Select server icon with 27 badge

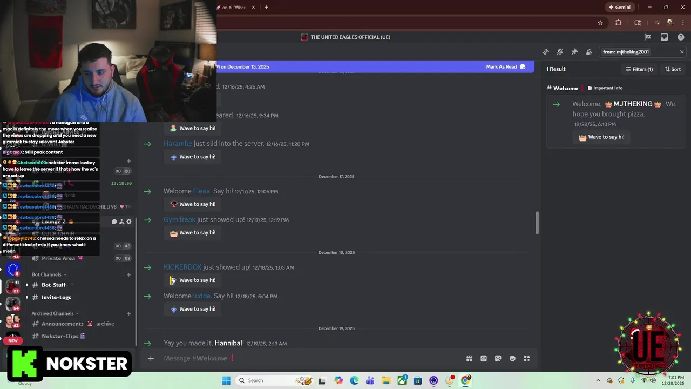[x=13, y=286]
